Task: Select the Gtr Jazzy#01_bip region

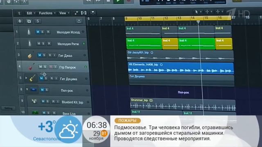Action: tap(180, 56)
